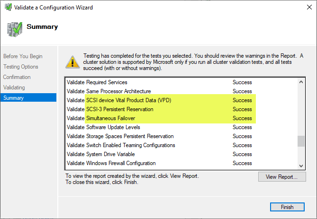Viewport: 317px width, 219px height.
Task: Click the yellow warning triangle icon
Action: pyautogui.click(x=72, y=61)
